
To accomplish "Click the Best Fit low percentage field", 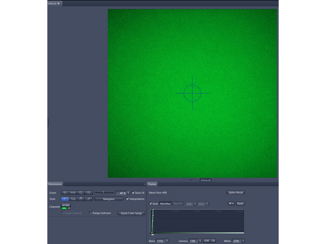I will coord(189,204).
